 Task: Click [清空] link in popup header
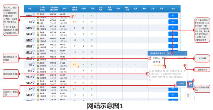(169, 53)
